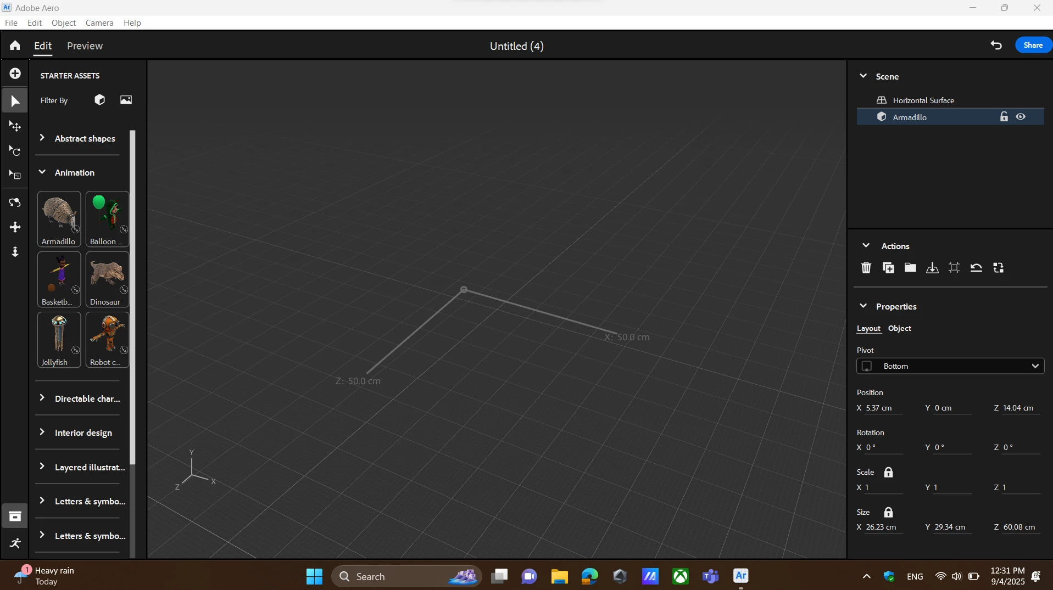Image resolution: width=1053 pixels, height=590 pixels.
Task: Open File Explorer from taskbar
Action: [x=559, y=576]
